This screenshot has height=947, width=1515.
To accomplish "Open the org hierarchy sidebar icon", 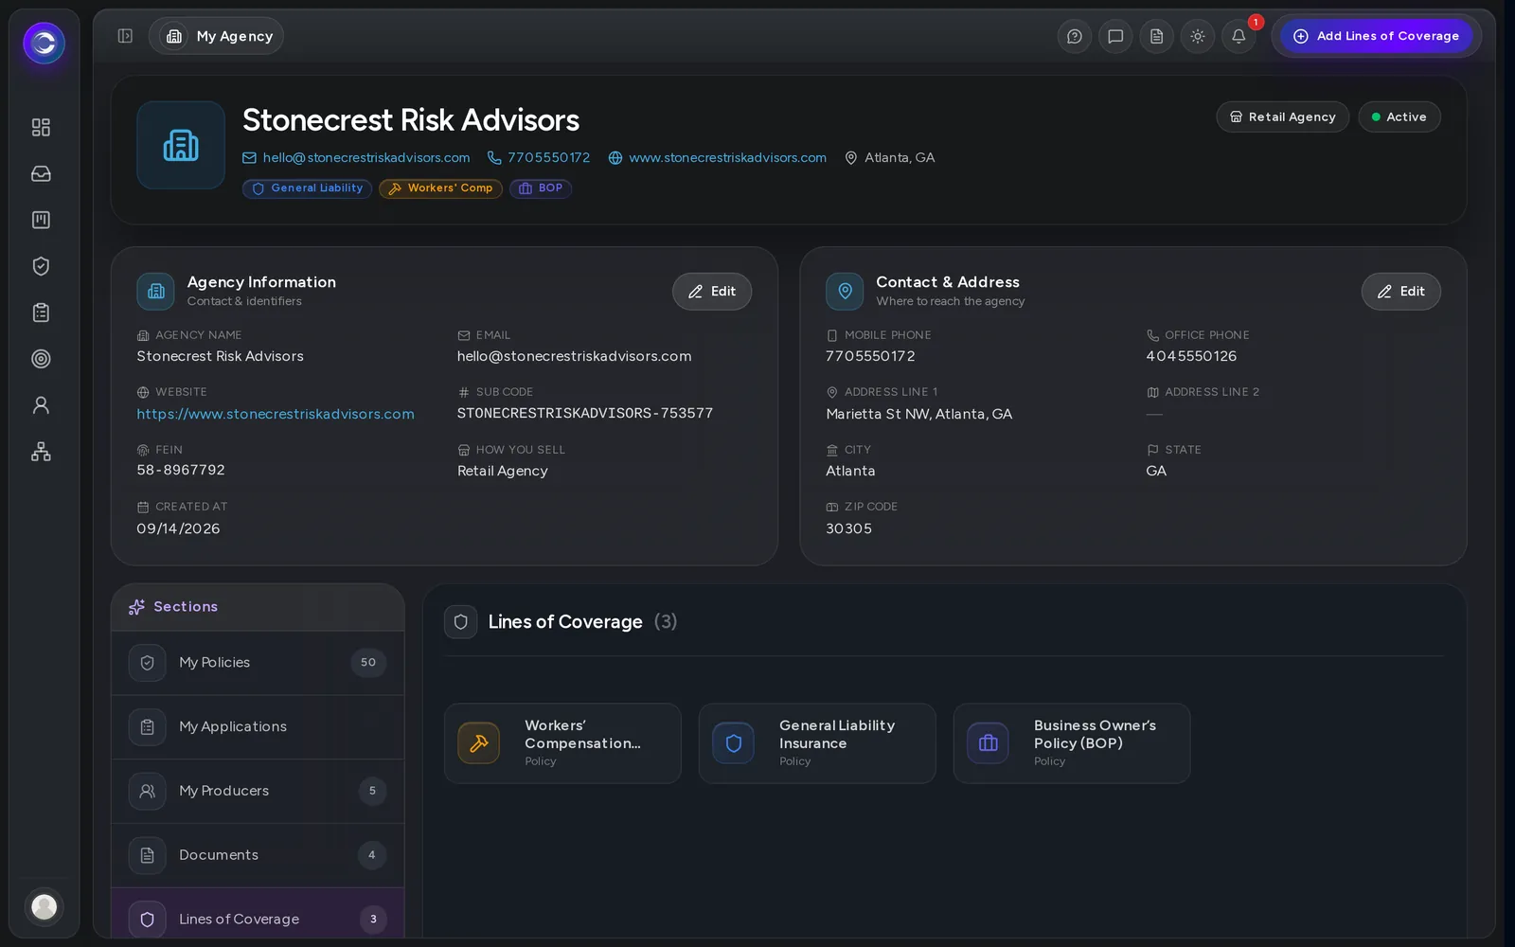I will 41,452.
